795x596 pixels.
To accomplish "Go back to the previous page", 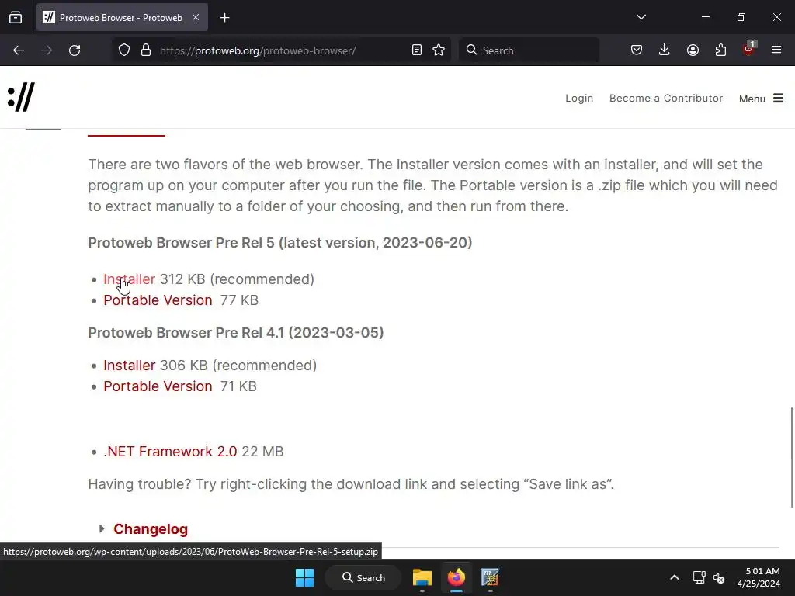I will pos(19,50).
